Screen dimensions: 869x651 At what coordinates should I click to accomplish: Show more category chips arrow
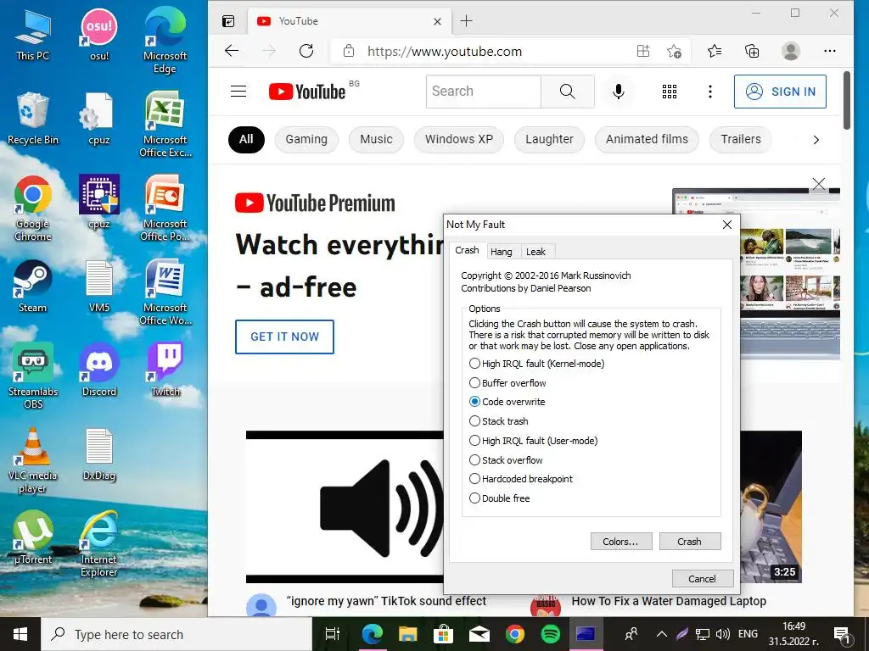point(816,140)
